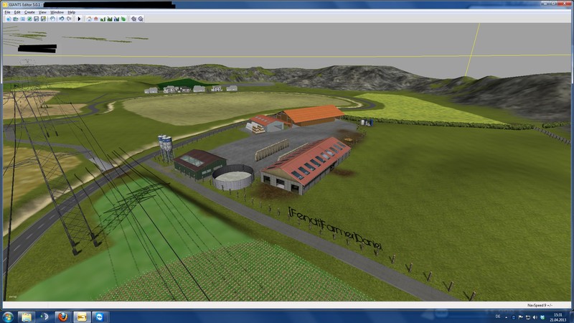Click the NavSpeed 9 status bar text
574x323 pixels.
(540, 305)
